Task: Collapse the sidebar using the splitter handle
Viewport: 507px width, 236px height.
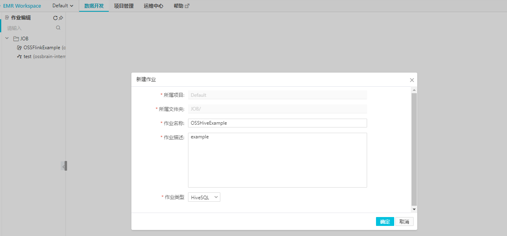Action: pos(64,166)
